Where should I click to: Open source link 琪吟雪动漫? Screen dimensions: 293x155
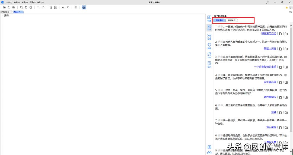(270, 97)
